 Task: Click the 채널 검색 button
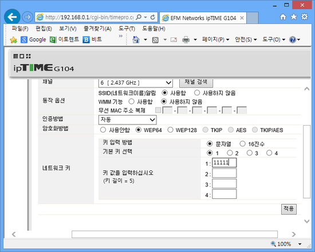[196, 82]
